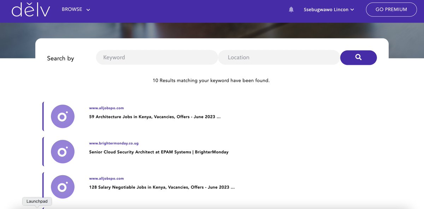Click icon of Senior Cloud Security Architect result

point(63,152)
